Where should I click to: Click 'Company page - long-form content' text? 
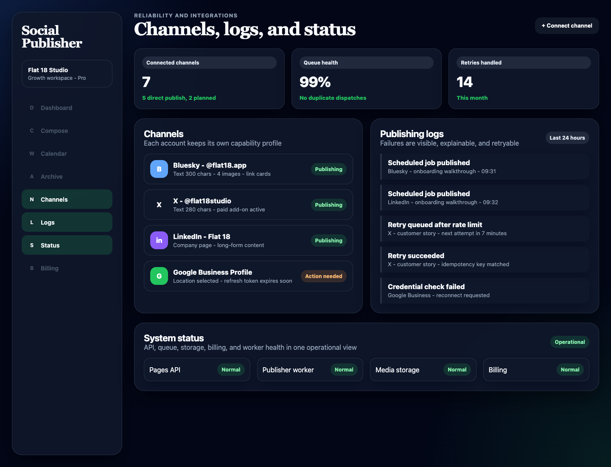[x=219, y=245]
